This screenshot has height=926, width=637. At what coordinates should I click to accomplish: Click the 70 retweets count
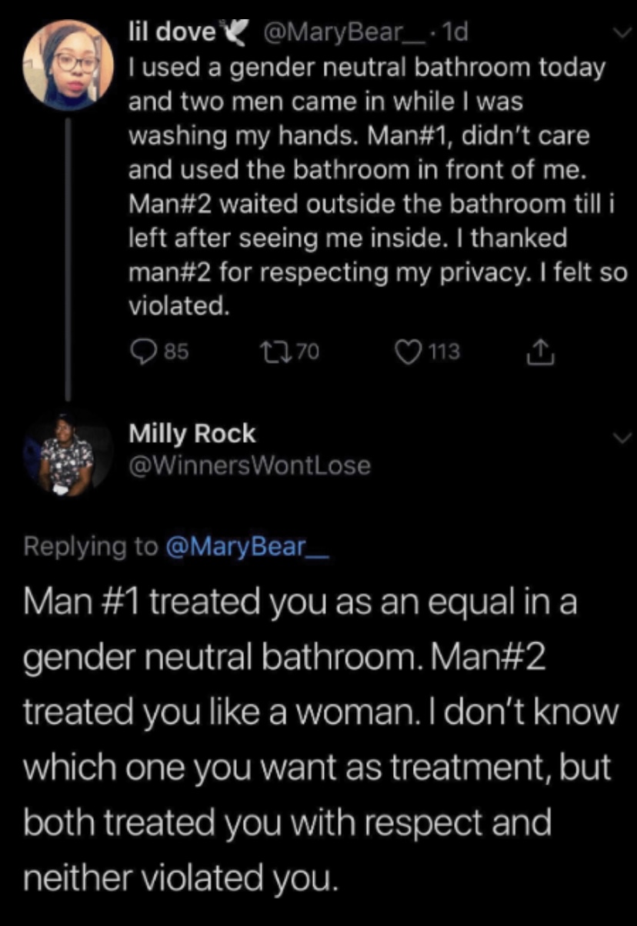click(x=307, y=352)
